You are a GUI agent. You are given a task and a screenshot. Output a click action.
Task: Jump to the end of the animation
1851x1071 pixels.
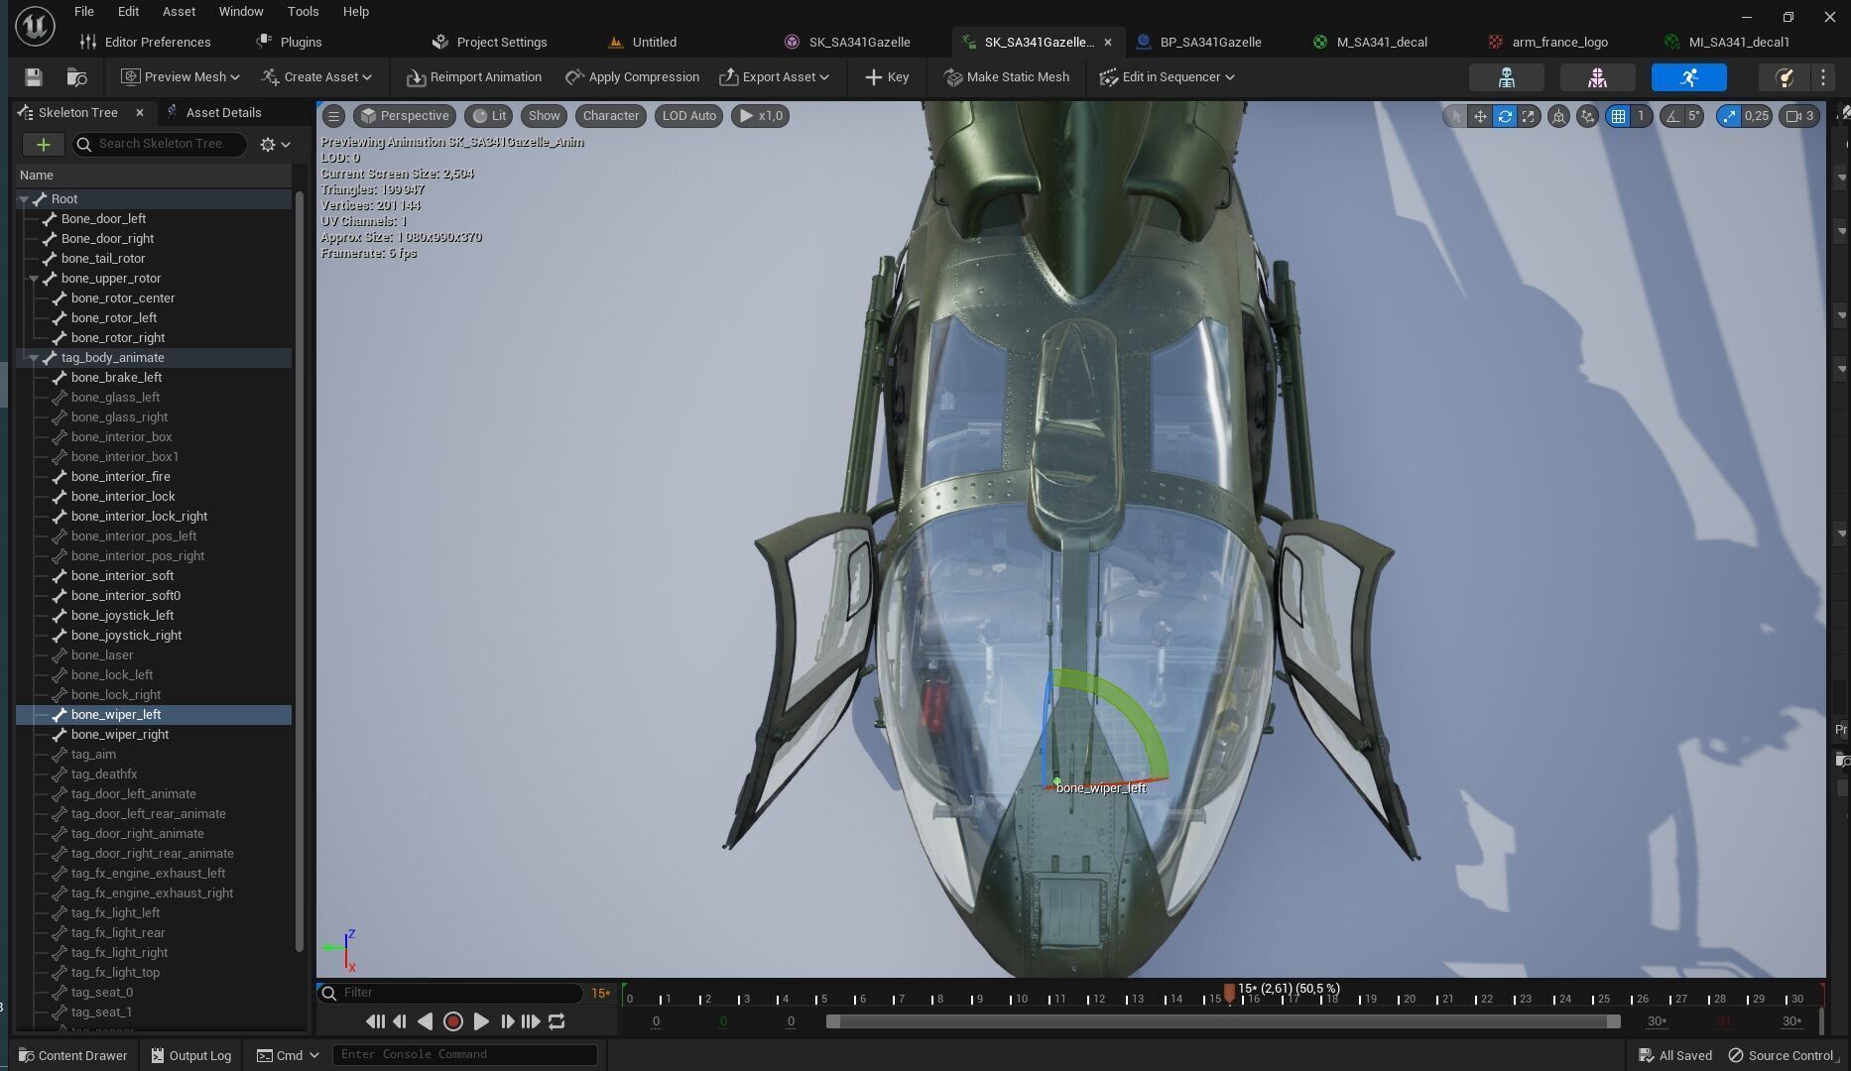click(531, 1021)
